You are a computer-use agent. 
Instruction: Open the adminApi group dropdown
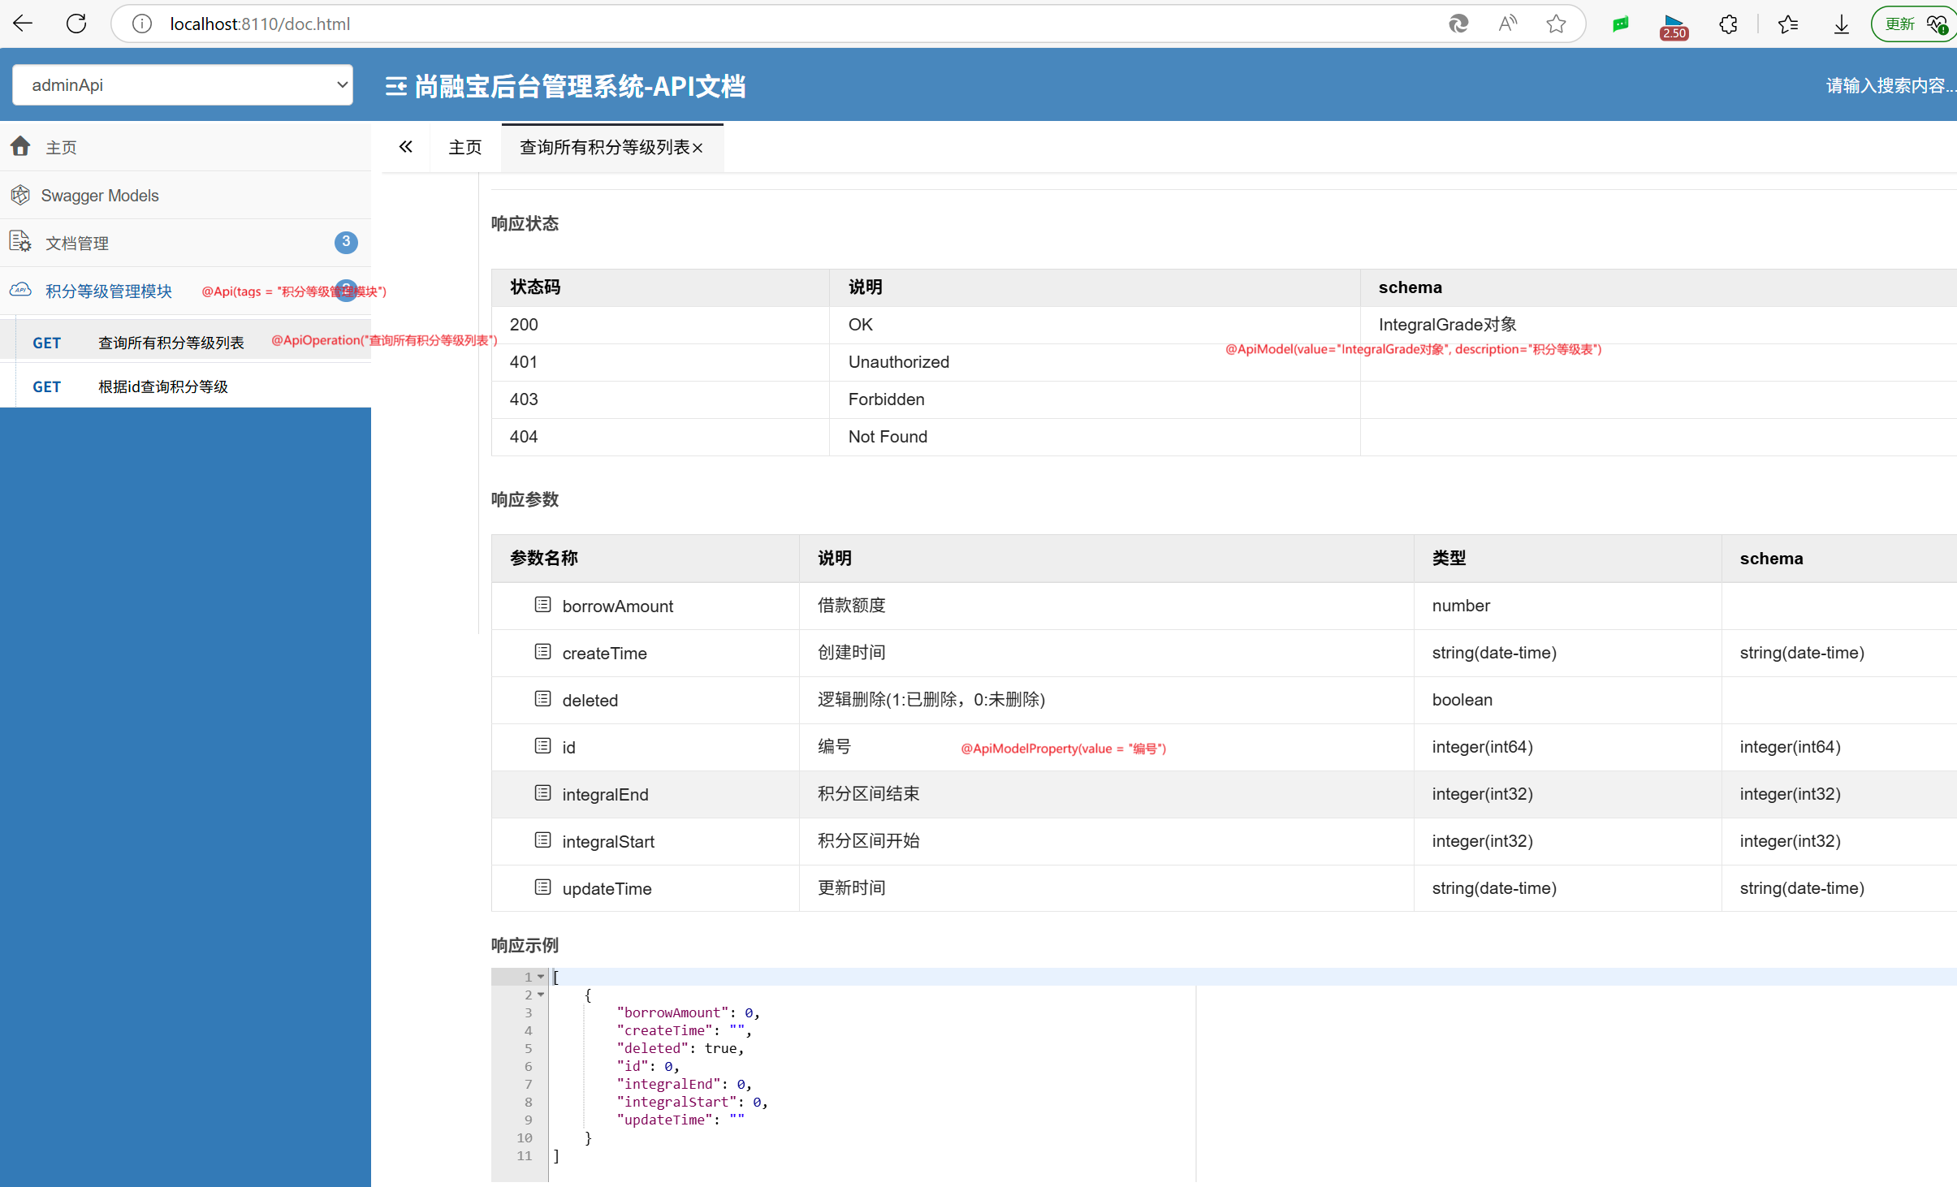(183, 84)
